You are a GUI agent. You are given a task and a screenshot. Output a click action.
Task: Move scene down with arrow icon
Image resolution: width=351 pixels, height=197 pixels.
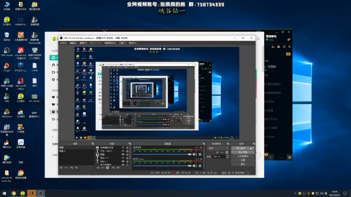tap(76, 168)
